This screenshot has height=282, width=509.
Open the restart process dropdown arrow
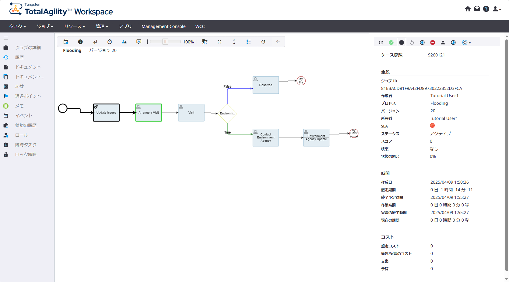pyautogui.click(x=470, y=43)
